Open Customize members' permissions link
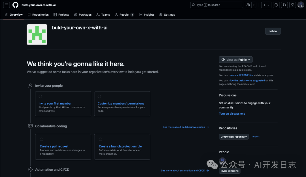306x177 pixels. pyautogui.click(x=121, y=103)
